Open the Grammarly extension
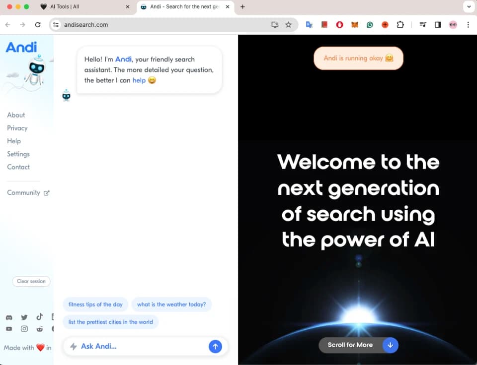The height and width of the screenshot is (365, 477). (x=370, y=25)
